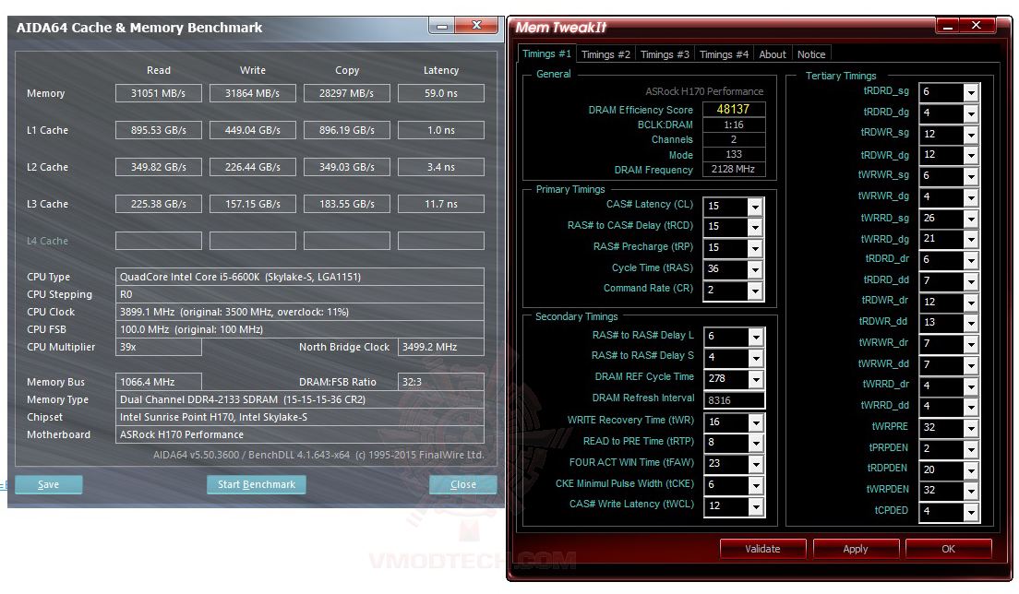Select the Timings #4 tab
Viewport: 1019px width, 594px height.
[x=724, y=54]
